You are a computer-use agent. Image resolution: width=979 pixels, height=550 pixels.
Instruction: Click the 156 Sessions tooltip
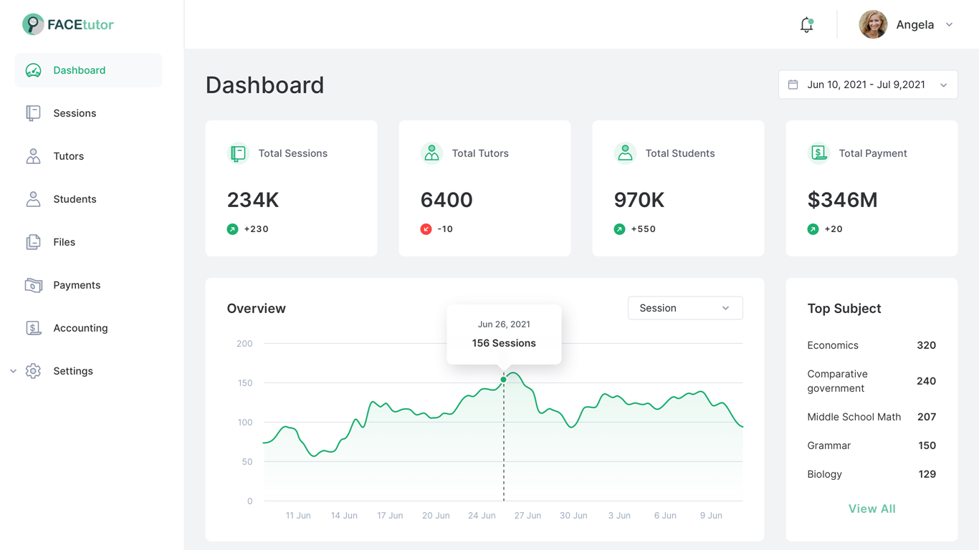coord(504,334)
